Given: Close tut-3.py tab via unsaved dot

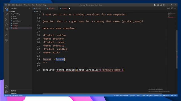Looking at the screenshot, I should click(x=70, y=8).
